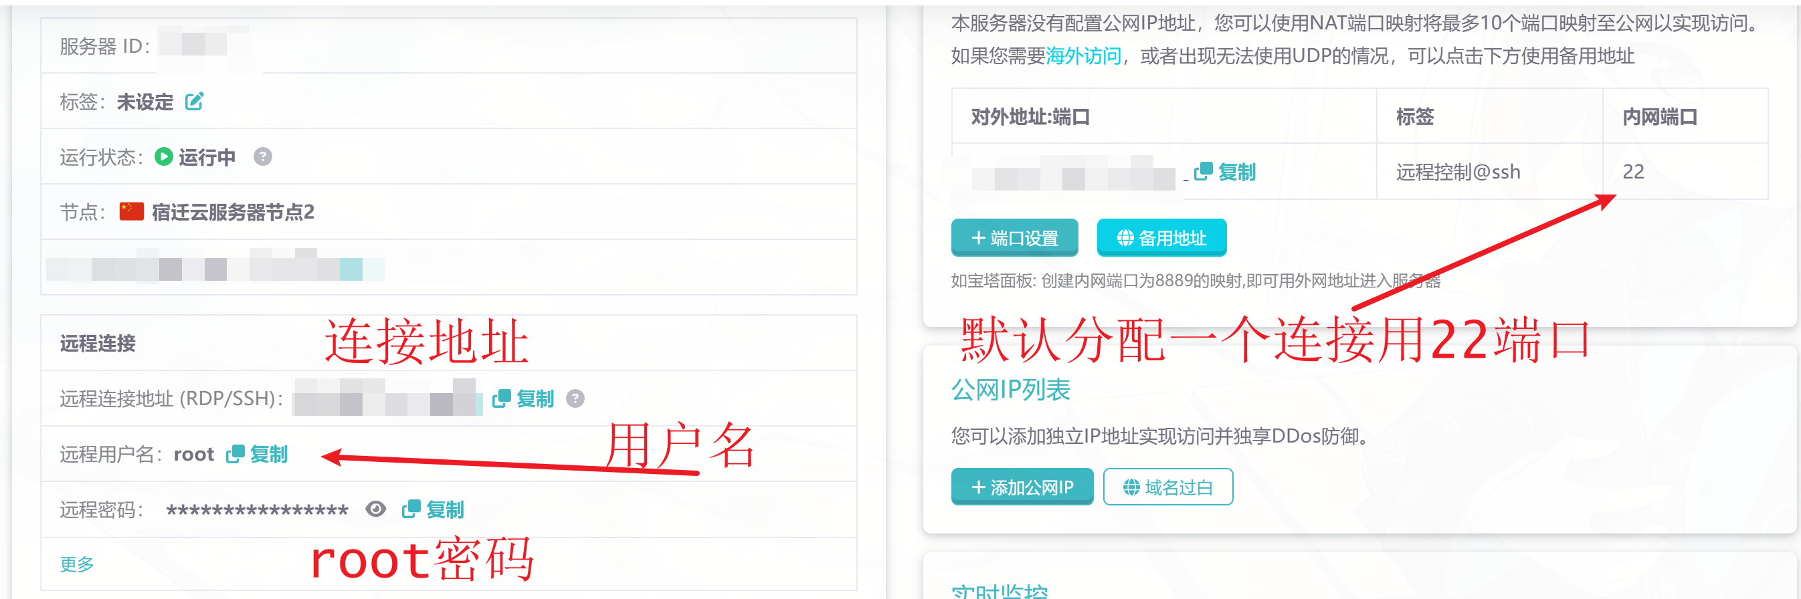Copy the remote connection address (RDP/SSH)
The image size is (1801, 599).
pyautogui.click(x=523, y=398)
